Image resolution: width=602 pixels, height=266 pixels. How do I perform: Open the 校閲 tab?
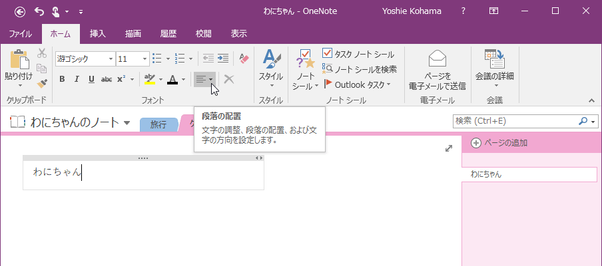[204, 34]
